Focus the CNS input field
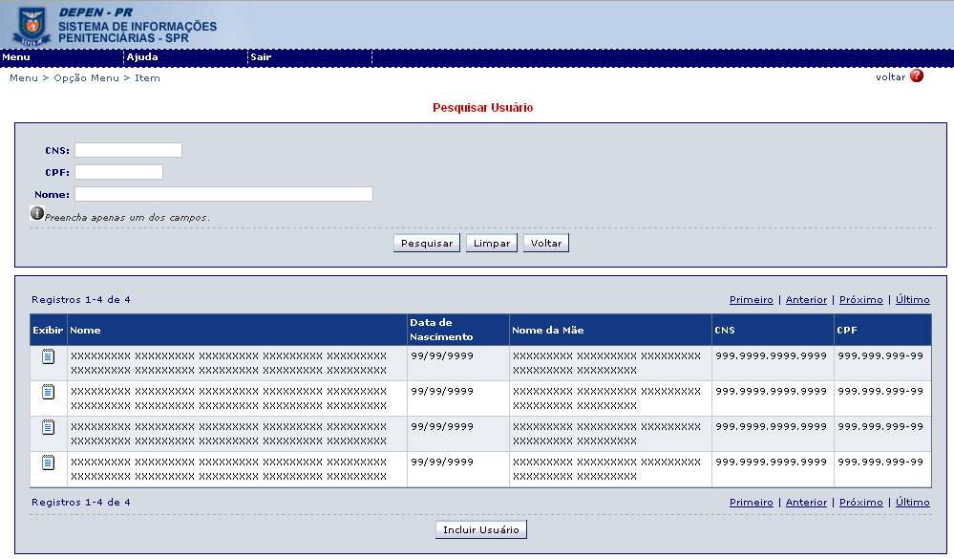 click(128, 150)
